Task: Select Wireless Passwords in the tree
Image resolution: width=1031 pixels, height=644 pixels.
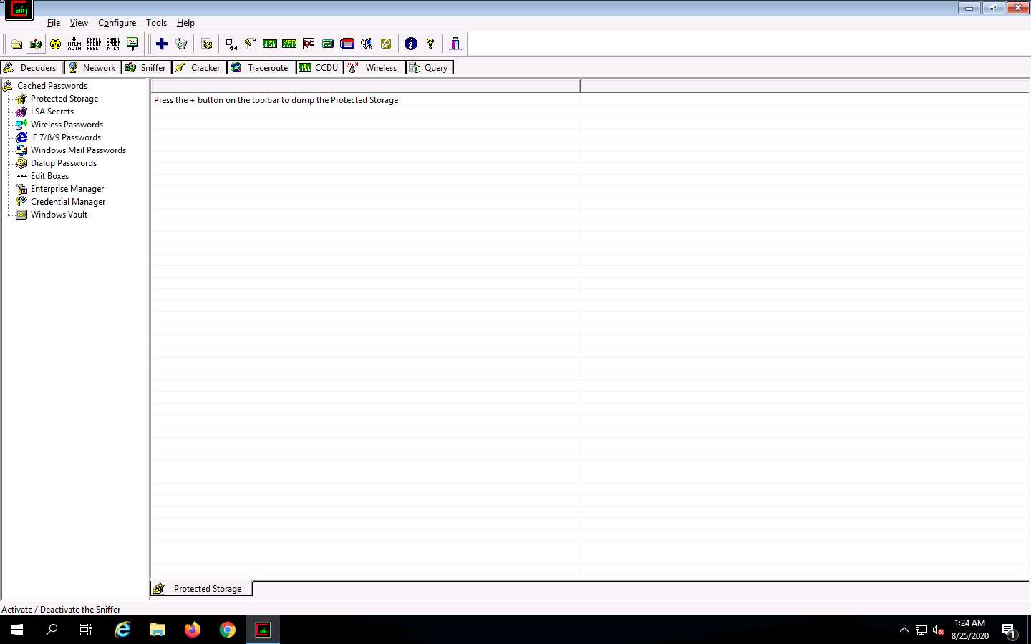Action: 67,125
